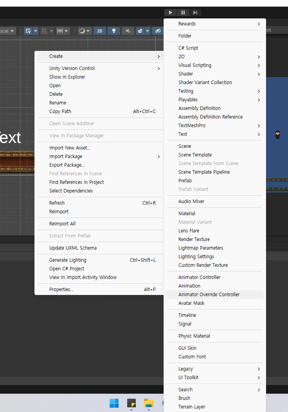
Task: Toggle scene effects layers icon
Action: [140, 31]
